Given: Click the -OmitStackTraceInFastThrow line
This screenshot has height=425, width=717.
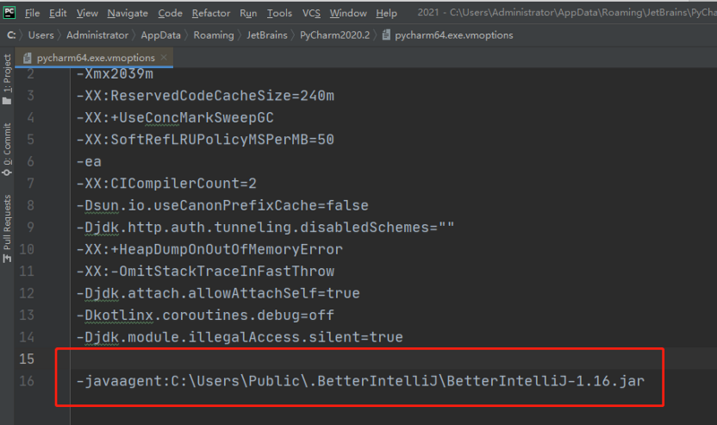Looking at the screenshot, I should (x=205, y=272).
